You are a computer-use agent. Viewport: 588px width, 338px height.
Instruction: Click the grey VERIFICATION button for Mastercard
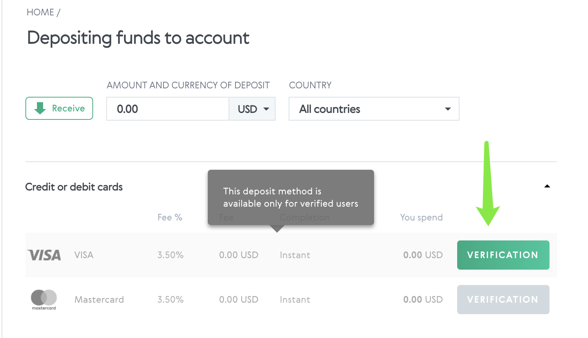click(503, 300)
